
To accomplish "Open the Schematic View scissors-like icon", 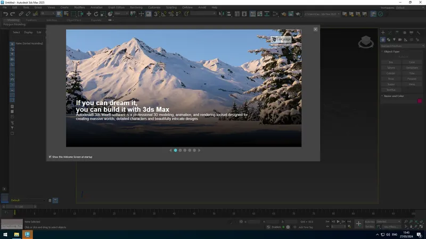I will tap(275, 14).
